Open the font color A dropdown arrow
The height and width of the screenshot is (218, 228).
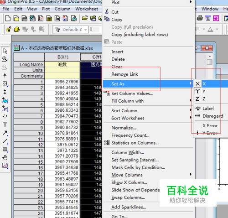[x=217, y=29]
